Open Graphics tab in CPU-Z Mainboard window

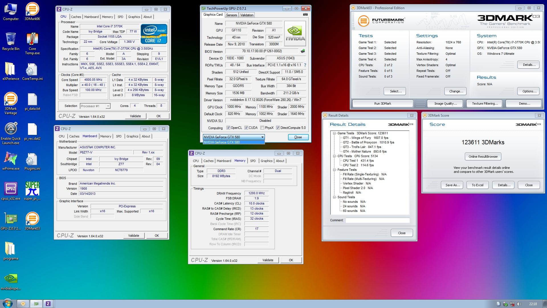pyautogui.click(x=132, y=136)
